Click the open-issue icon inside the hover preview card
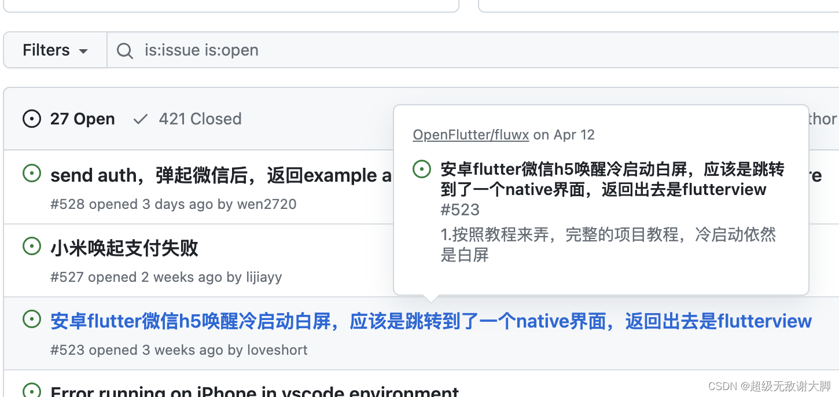839x397 pixels. (x=421, y=168)
